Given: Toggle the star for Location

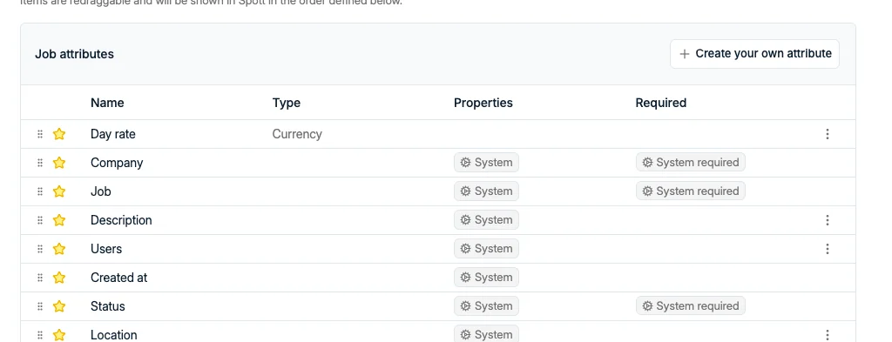Looking at the screenshot, I should [59, 335].
